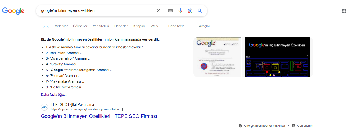Expand the Daha fazla search filters menu
The height and width of the screenshot is (130, 350).
tap(174, 26)
